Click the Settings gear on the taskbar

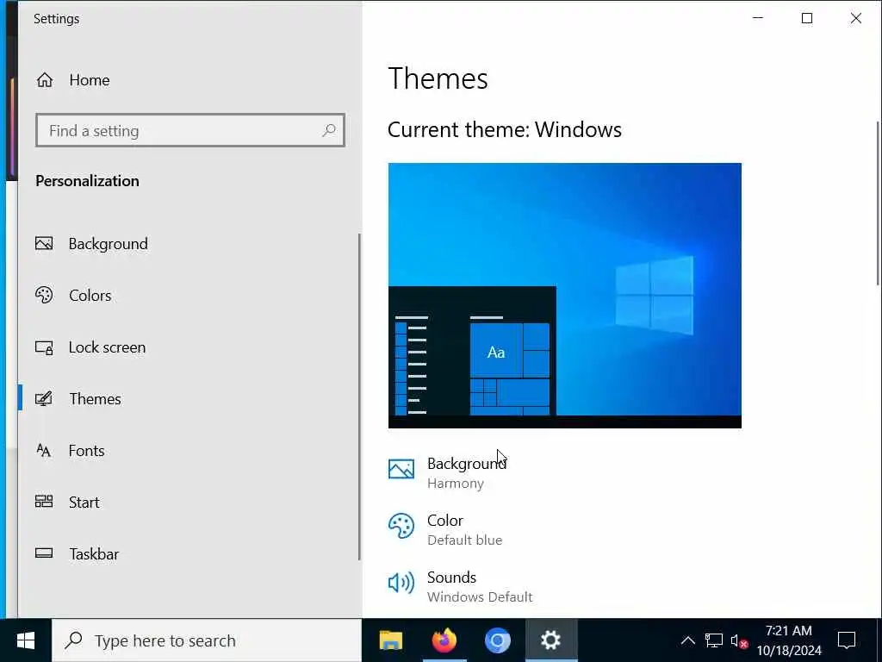click(x=550, y=640)
